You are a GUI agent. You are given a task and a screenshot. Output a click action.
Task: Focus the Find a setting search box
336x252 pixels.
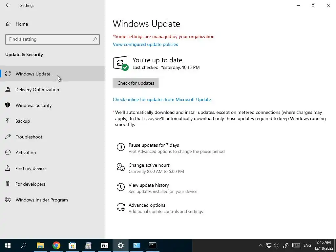[52, 39]
